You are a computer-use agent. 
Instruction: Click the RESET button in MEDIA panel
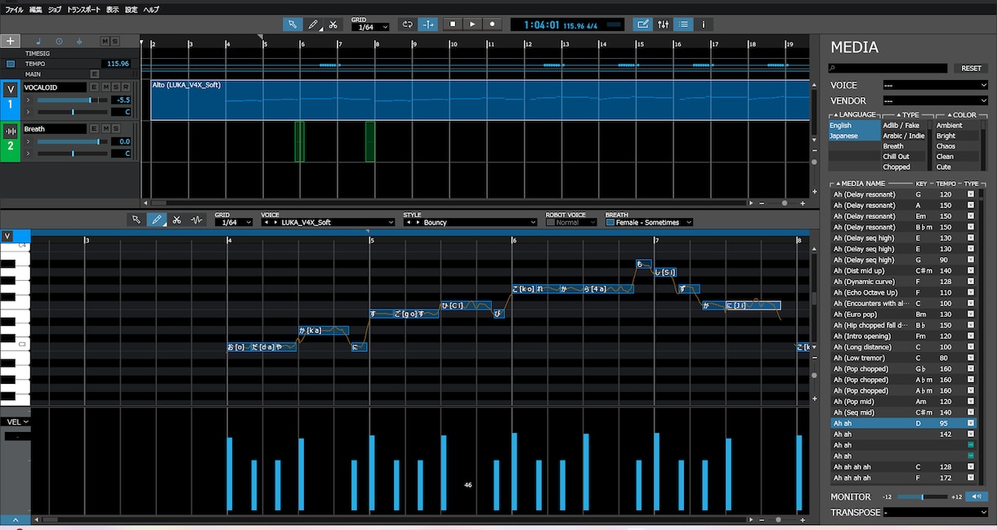point(971,69)
